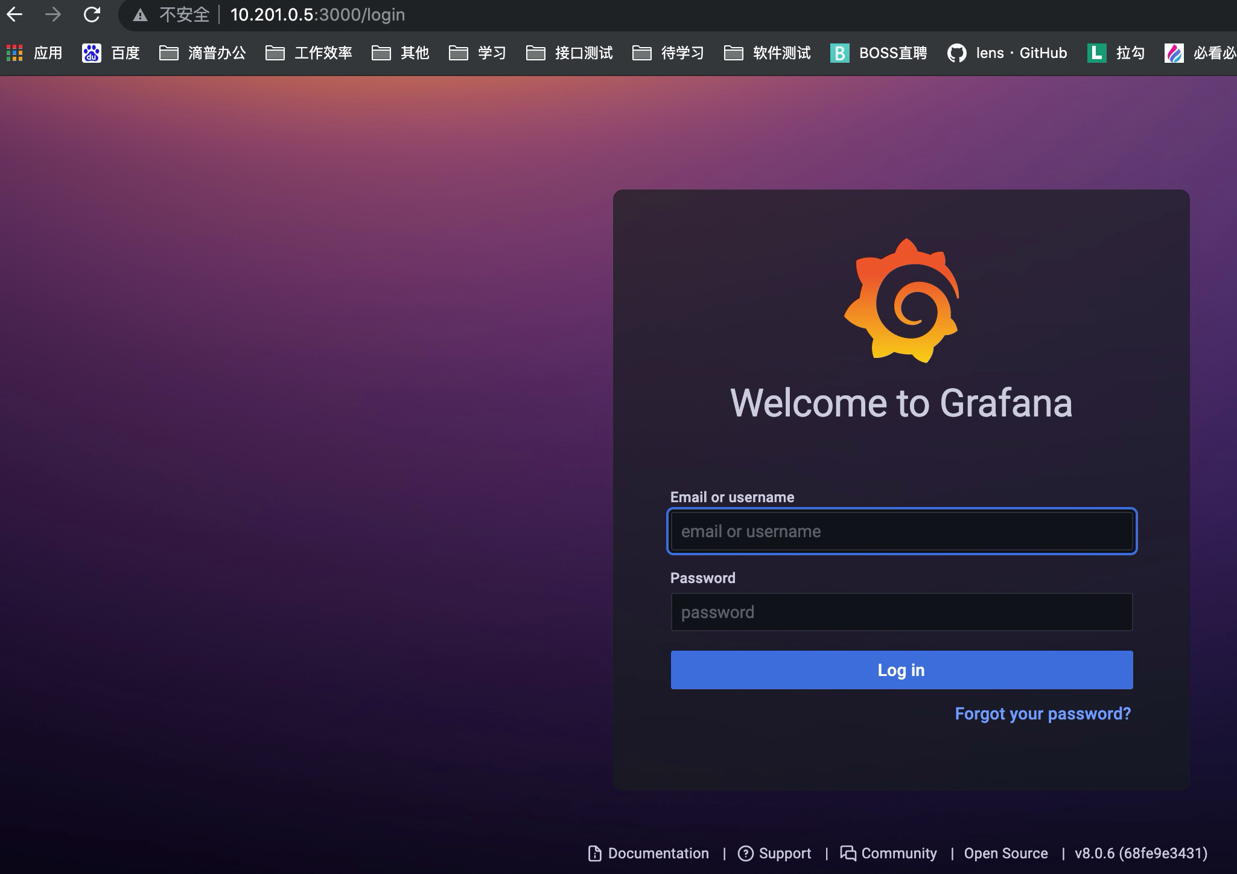This screenshot has height=874, width=1237.
Task: Click the Grafana logo
Action: [x=902, y=301]
